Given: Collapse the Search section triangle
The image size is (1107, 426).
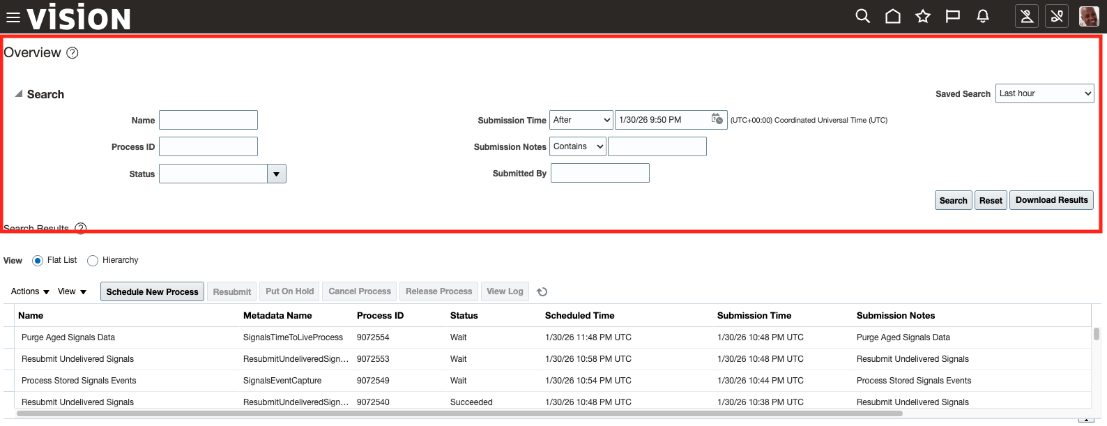Looking at the screenshot, I should pyautogui.click(x=19, y=93).
